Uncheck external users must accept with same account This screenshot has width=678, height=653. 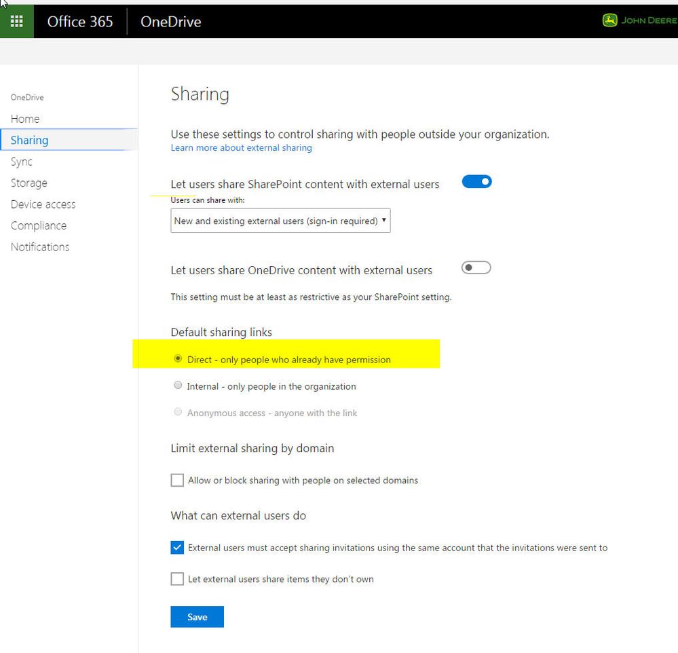click(177, 548)
